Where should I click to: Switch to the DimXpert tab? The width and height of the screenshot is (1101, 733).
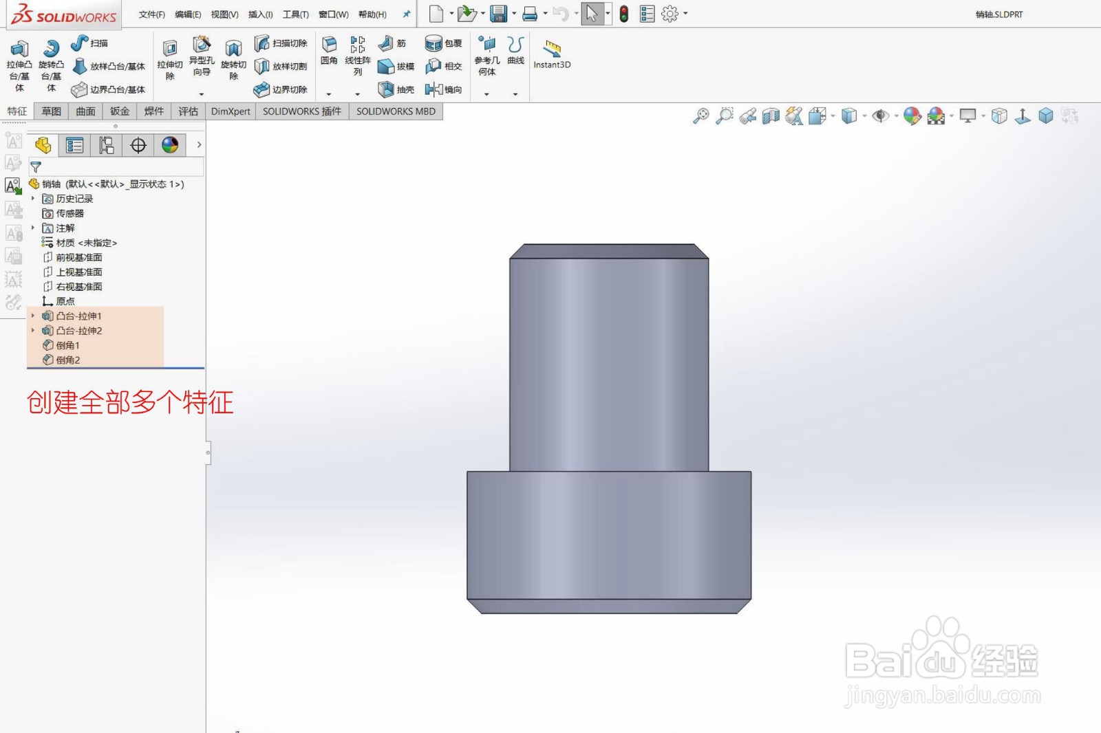click(231, 111)
